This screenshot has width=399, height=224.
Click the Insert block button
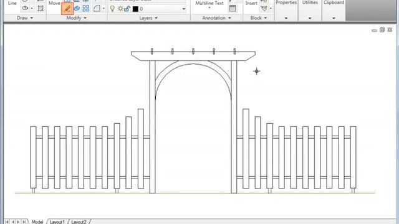pos(251,3)
